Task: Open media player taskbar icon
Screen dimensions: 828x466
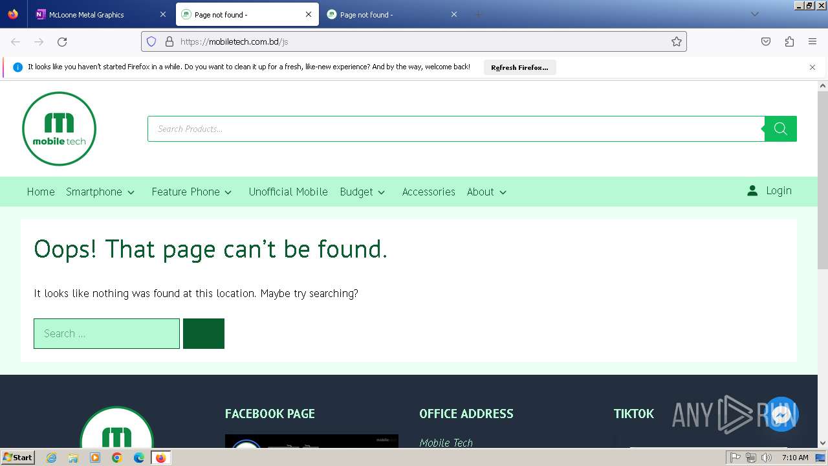Action: coord(95,458)
